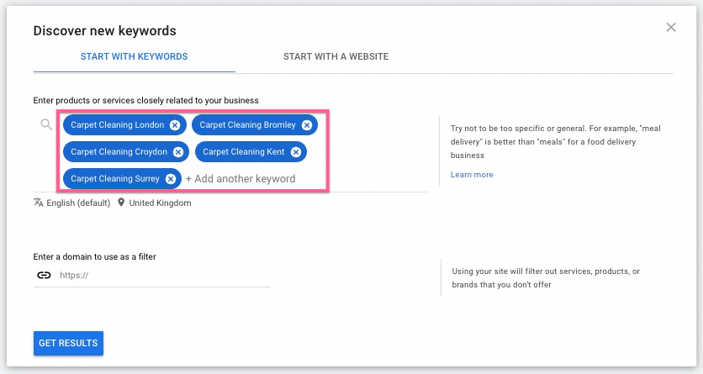703x374 pixels.
Task: Switch to Start With Keywords tab
Action: 134,57
